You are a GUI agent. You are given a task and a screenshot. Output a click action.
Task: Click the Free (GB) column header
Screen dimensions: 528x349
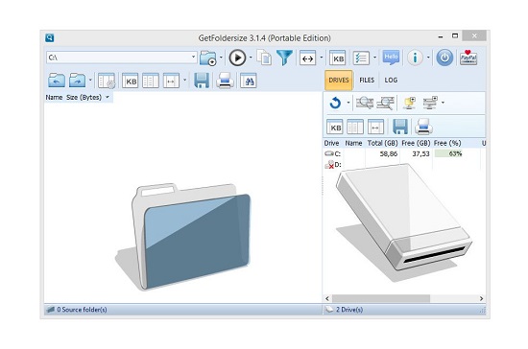pyautogui.click(x=416, y=143)
